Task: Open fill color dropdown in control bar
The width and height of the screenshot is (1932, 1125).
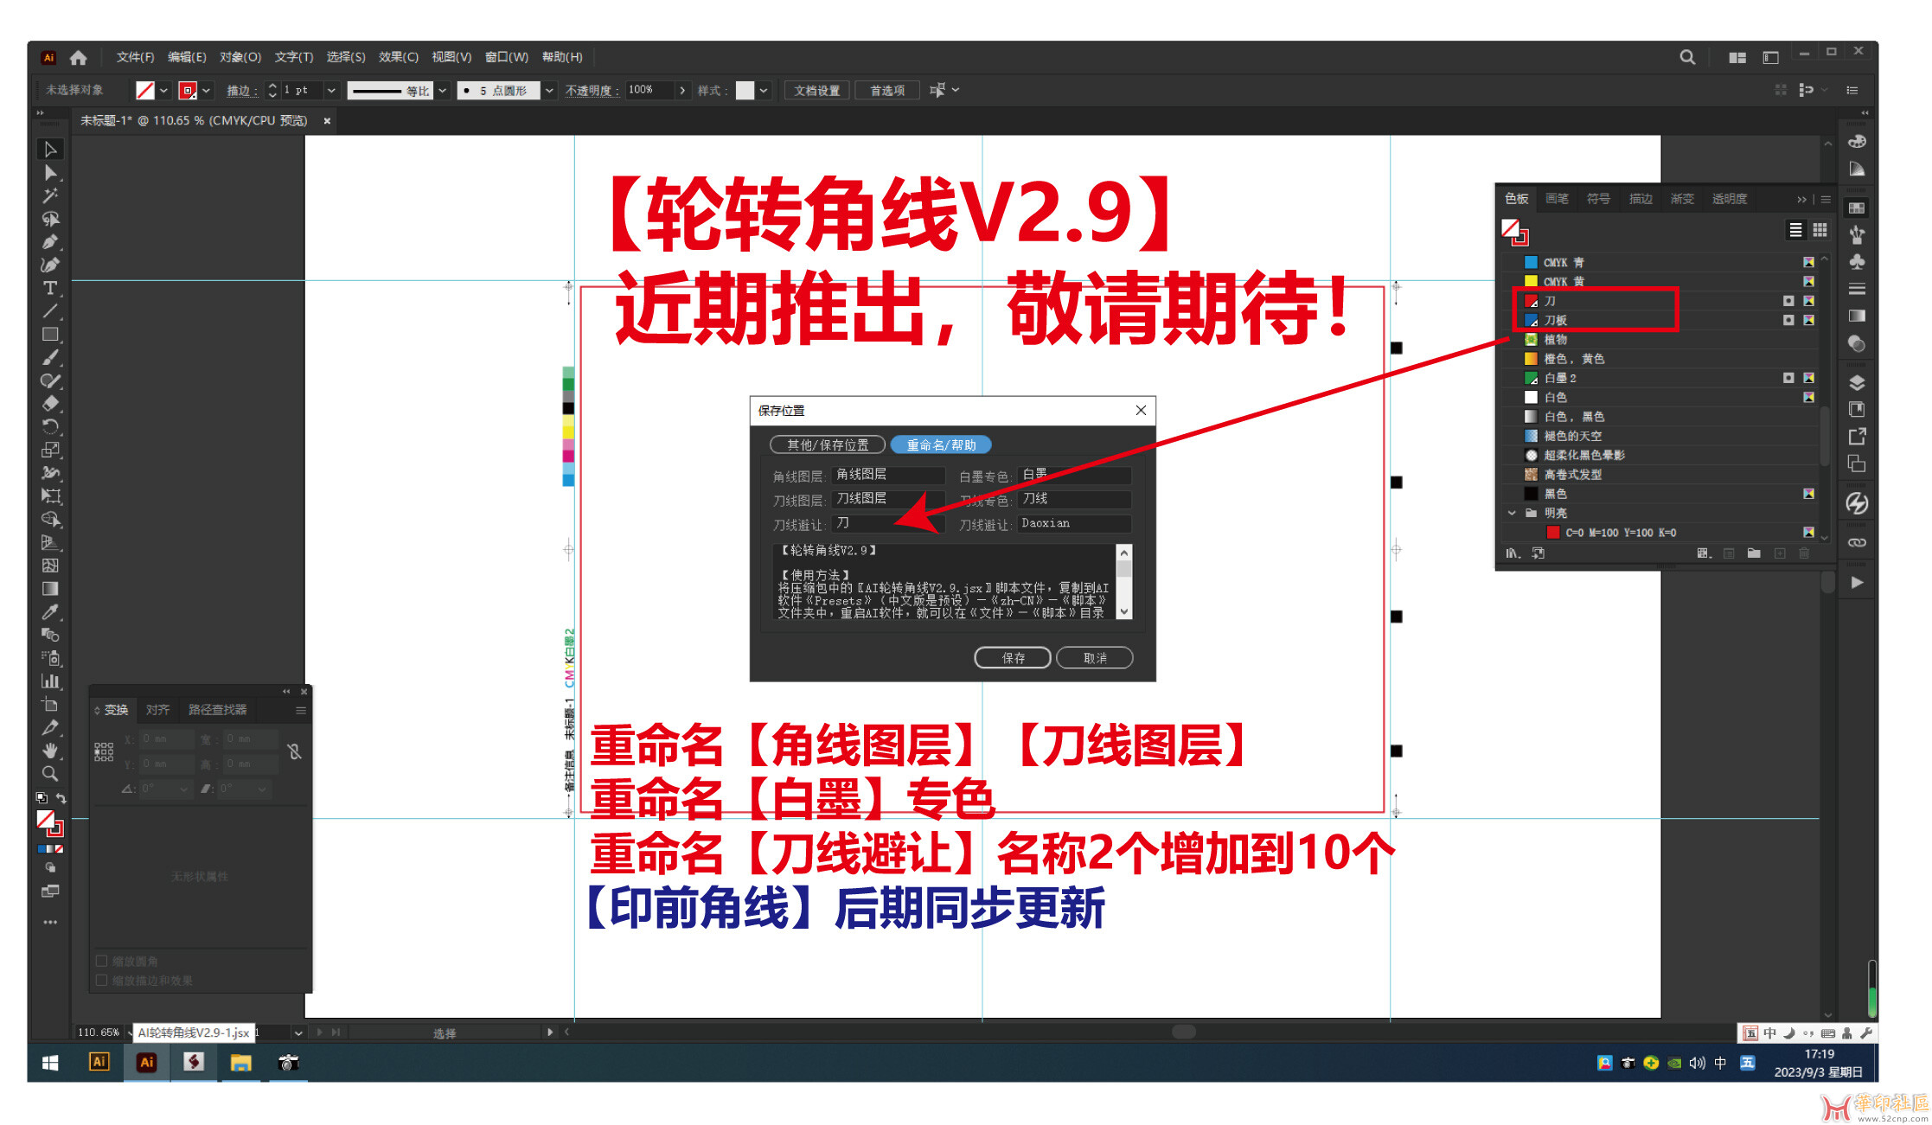Action: coord(163,90)
